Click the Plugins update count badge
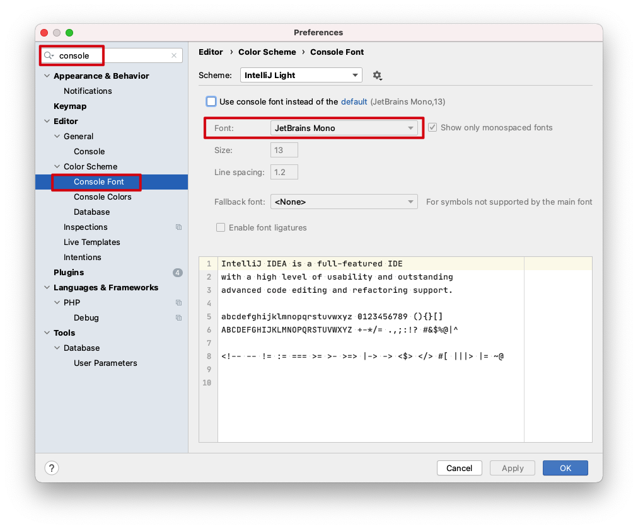This screenshot has width=638, height=529. click(177, 273)
